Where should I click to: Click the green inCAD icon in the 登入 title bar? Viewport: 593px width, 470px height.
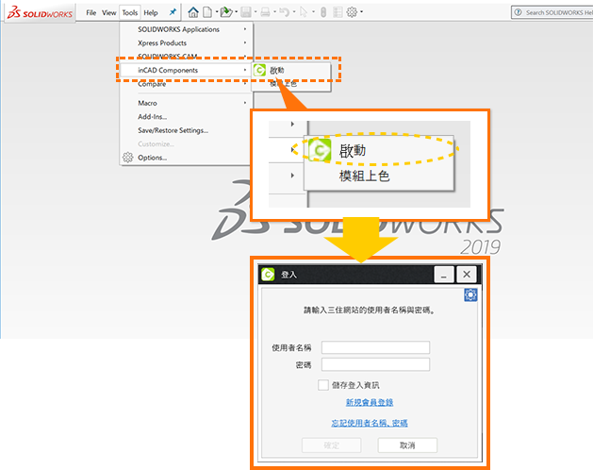[x=268, y=275]
